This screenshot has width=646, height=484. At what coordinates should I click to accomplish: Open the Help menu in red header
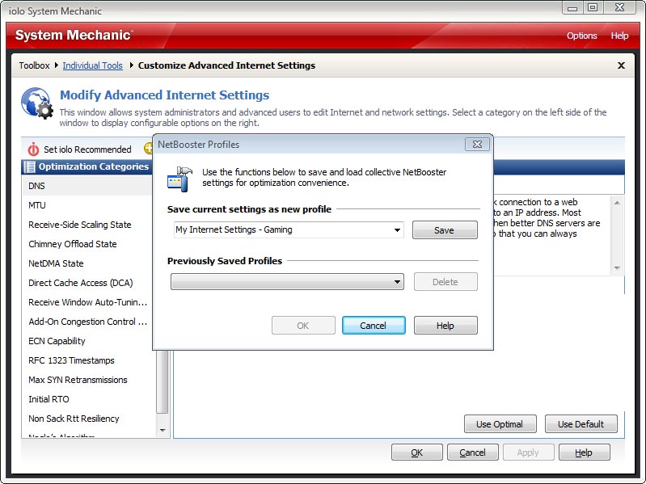click(619, 36)
